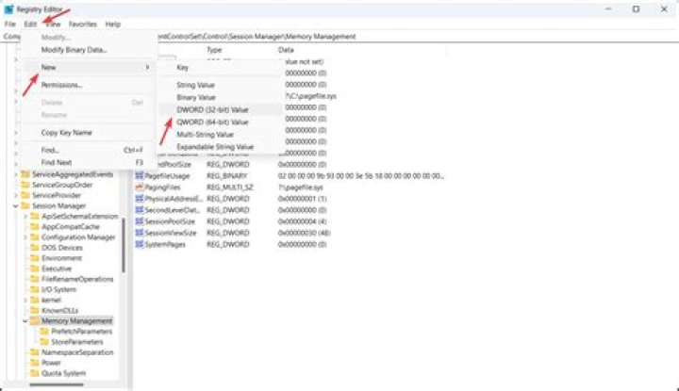Click the tree pane vertical scrollbar
Screen dimensions: 679x391
(124, 245)
